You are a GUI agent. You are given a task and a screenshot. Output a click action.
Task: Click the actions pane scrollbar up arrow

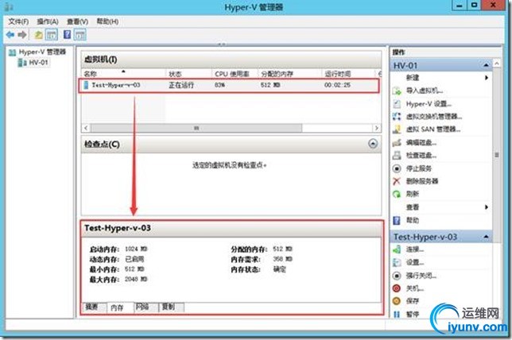497,63
